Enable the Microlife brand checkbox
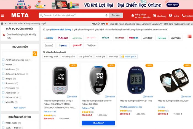 3,102
